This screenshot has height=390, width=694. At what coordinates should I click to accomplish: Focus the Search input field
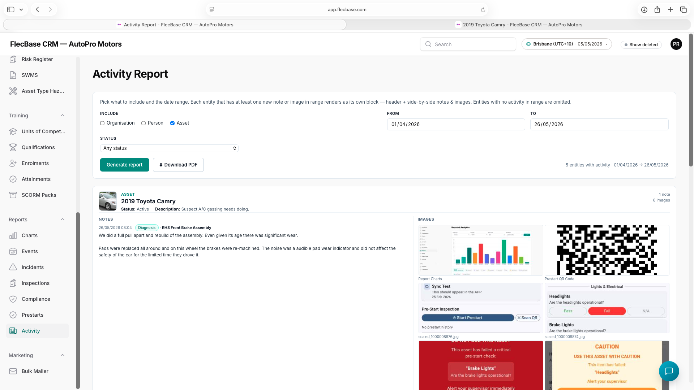coord(468,44)
